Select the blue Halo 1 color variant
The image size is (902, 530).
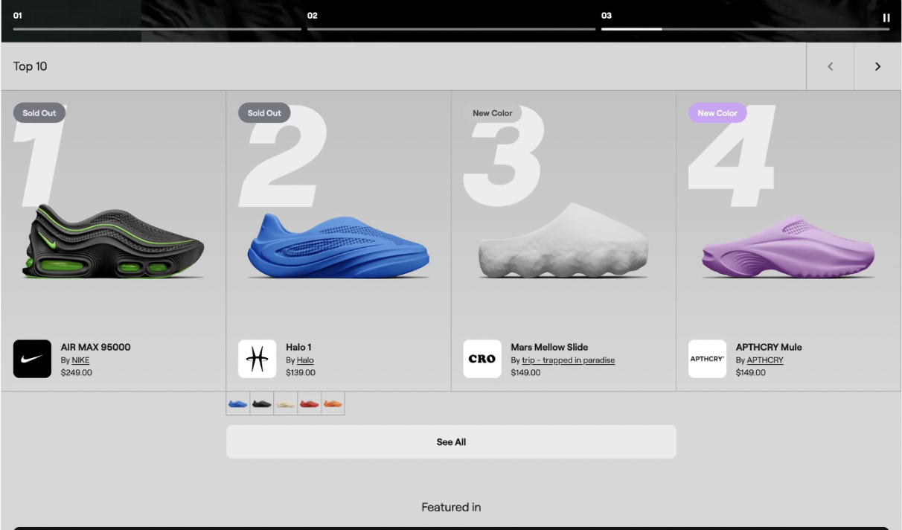[x=238, y=403]
